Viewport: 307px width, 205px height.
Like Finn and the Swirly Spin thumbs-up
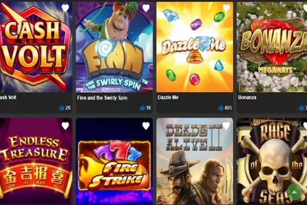[142, 108]
